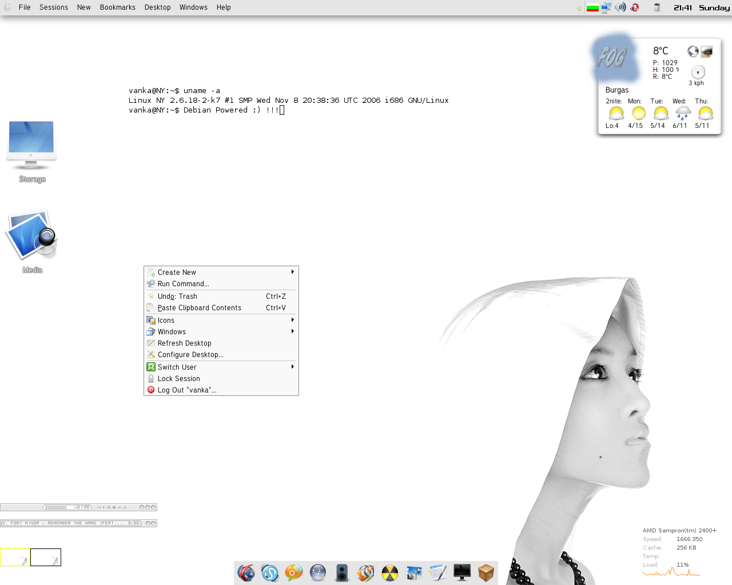Screen dimensions: 732x585
Task: Launch VLC traffic cone icon in dock
Action: click(366, 572)
